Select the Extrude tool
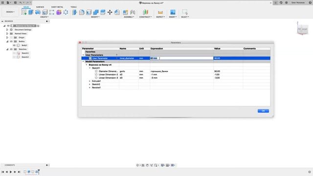Image resolution: width=313 pixels, height=176 pixels. tap(31, 12)
